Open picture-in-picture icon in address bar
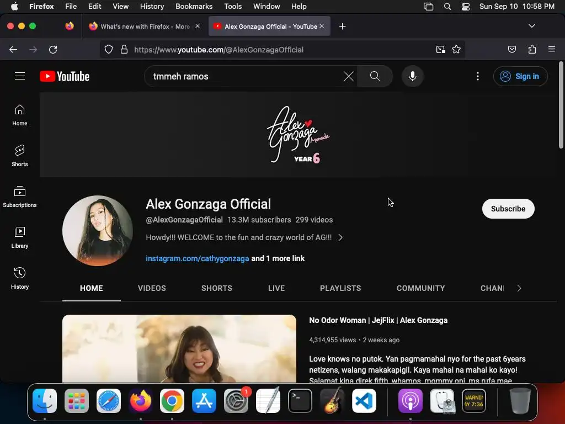The height and width of the screenshot is (424, 565). coord(440,50)
